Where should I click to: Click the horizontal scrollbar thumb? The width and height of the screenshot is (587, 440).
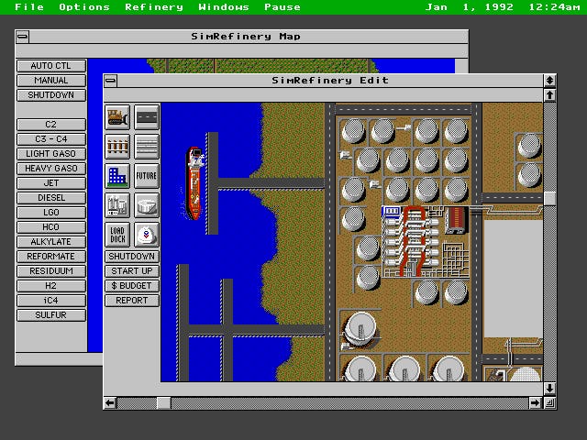[x=163, y=402]
